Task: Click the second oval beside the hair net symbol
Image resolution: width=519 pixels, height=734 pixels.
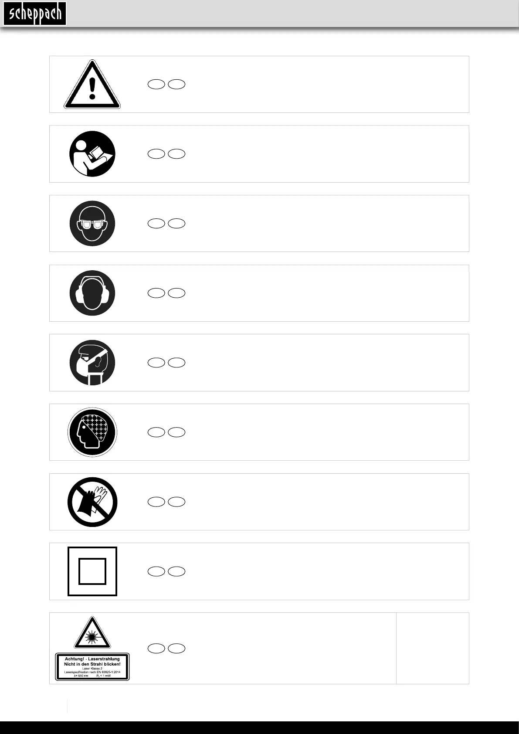Action: click(x=177, y=432)
